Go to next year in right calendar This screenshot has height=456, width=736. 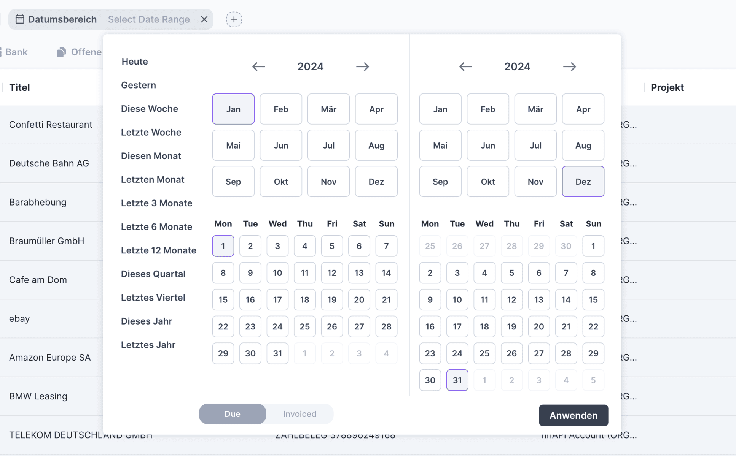[x=569, y=67]
